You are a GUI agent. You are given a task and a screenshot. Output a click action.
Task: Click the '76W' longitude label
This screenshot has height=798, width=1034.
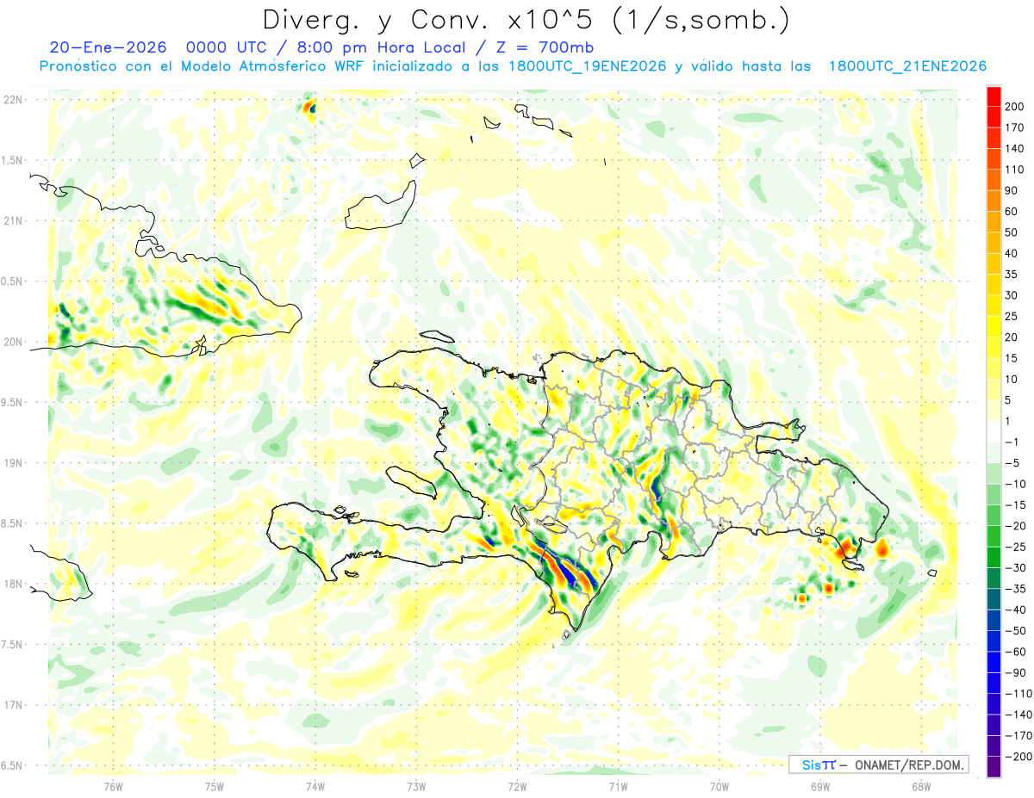click(x=113, y=787)
